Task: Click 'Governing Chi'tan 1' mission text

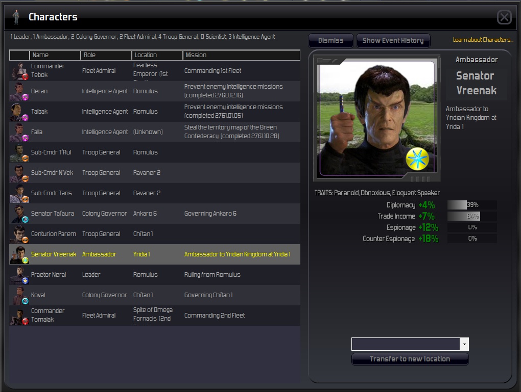Action: click(208, 295)
